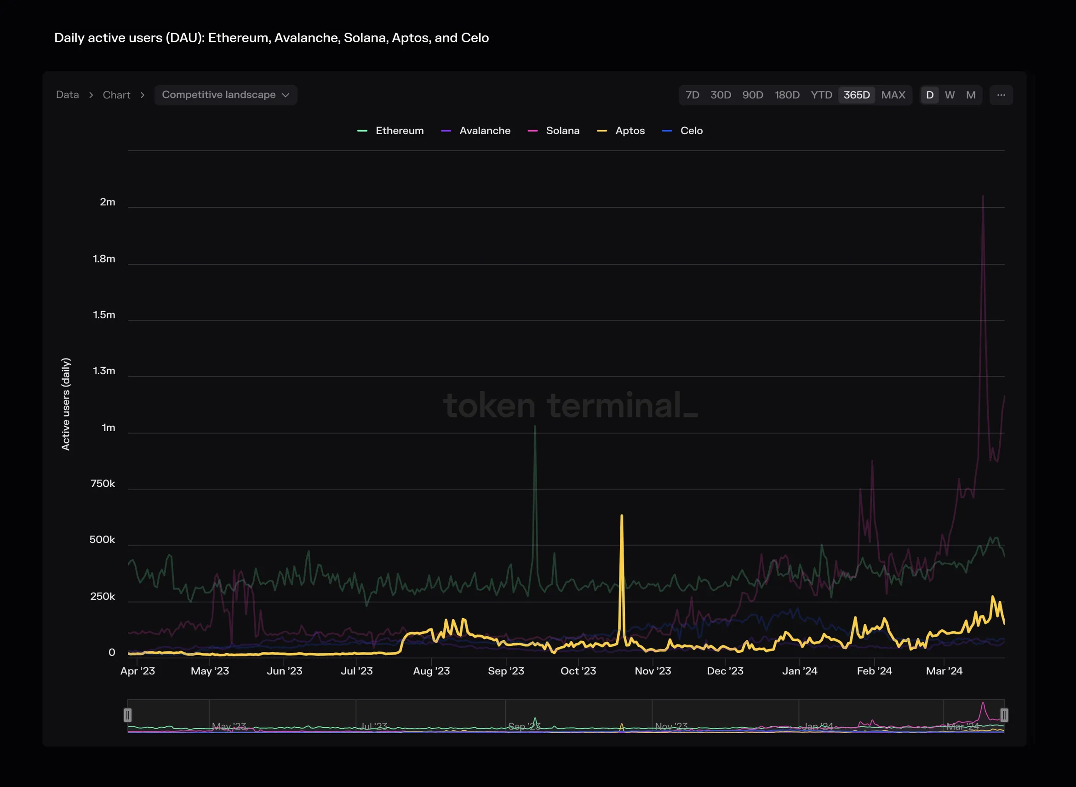The height and width of the screenshot is (787, 1076).
Task: Click the Active users (daily) axis title
Action: (66, 404)
